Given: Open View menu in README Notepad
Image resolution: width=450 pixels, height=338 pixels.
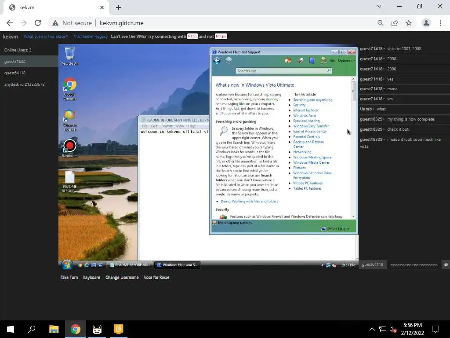Looking at the screenshot, I should tap(180, 126).
